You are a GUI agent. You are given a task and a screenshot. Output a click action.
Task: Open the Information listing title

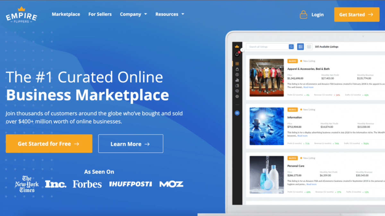(x=295, y=117)
